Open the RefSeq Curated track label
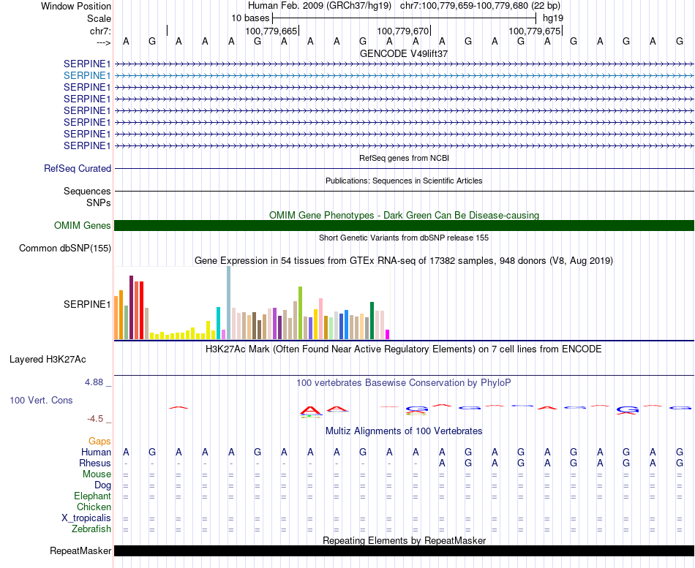The width and height of the screenshot is (695, 568). 78,168
